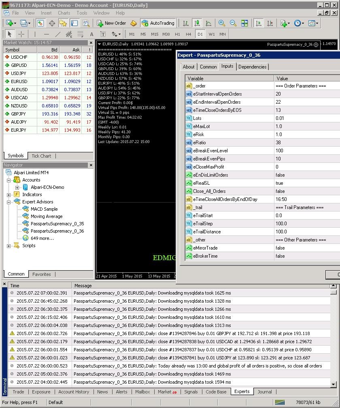Select the vertical line drawing tool
The width and height of the screenshot is (340, 408).
click(35, 34)
